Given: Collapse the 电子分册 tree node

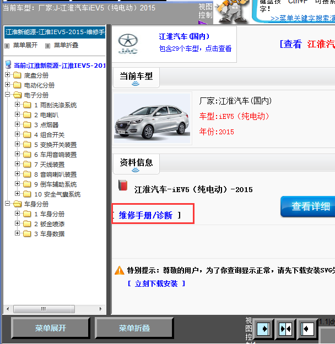Looking at the screenshot, I should [7, 94].
